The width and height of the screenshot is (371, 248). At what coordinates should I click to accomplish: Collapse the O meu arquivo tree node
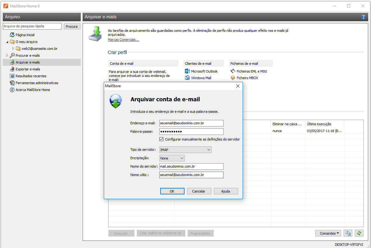7,42
